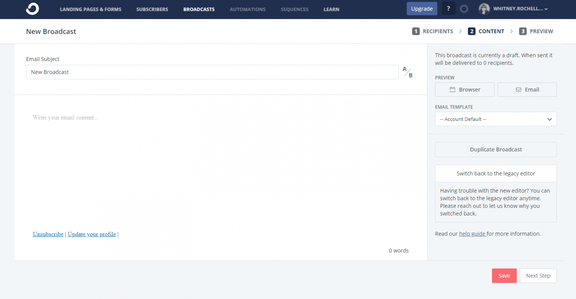Screen dimensions: 576x299
Task: Open the help guide link
Action: pyautogui.click(x=472, y=234)
